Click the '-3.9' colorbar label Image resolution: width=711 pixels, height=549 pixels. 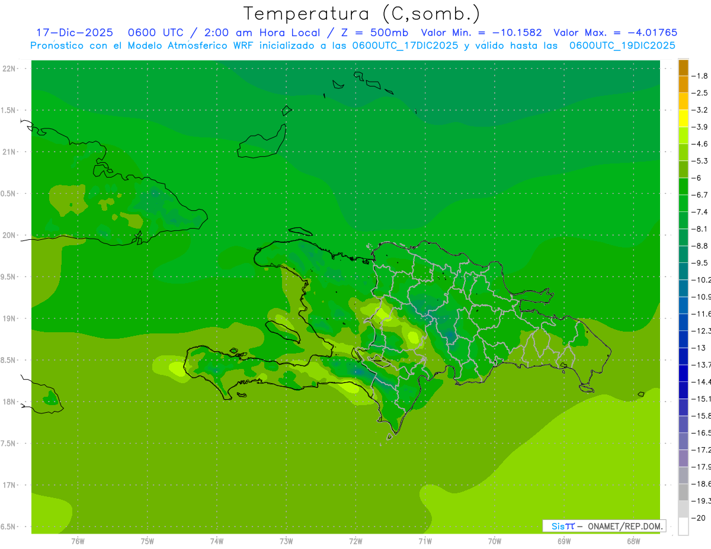coord(700,127)
